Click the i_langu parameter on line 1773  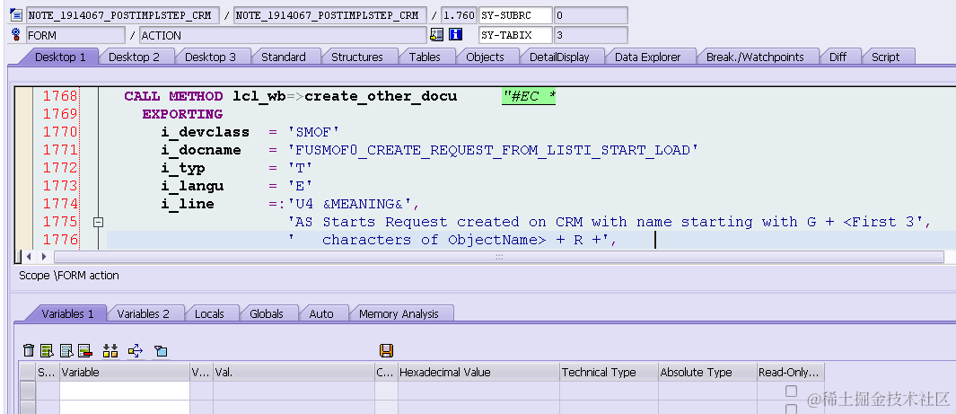pyautogui.click(x=192, y=186)
